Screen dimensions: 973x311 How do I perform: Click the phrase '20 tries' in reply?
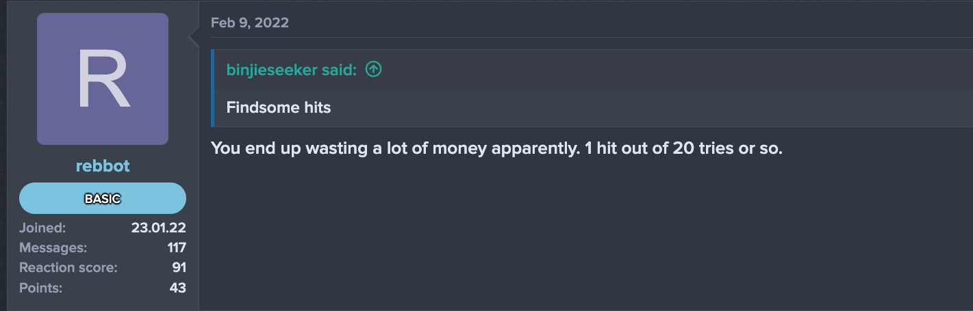(702, 148)
